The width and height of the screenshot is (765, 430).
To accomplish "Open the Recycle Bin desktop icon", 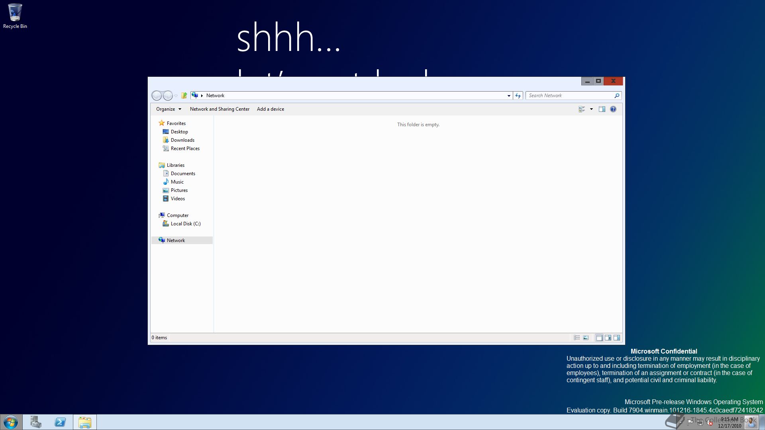I will coord(15,16).
